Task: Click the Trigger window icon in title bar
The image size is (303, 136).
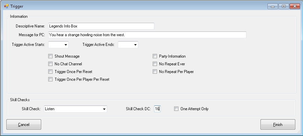Action: (6, 6)
